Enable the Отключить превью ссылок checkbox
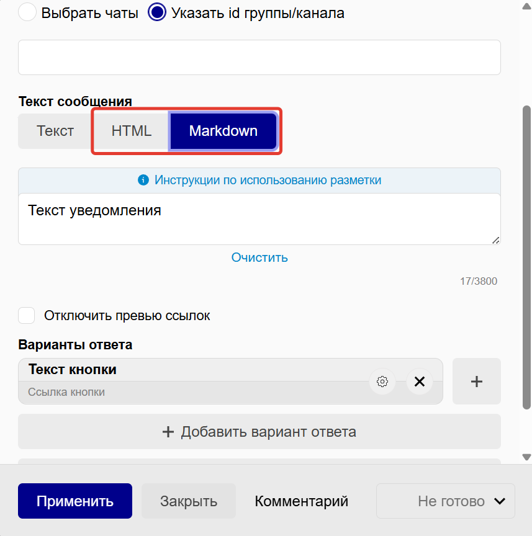This screenshot has width=532, height=536. [26, 315]
